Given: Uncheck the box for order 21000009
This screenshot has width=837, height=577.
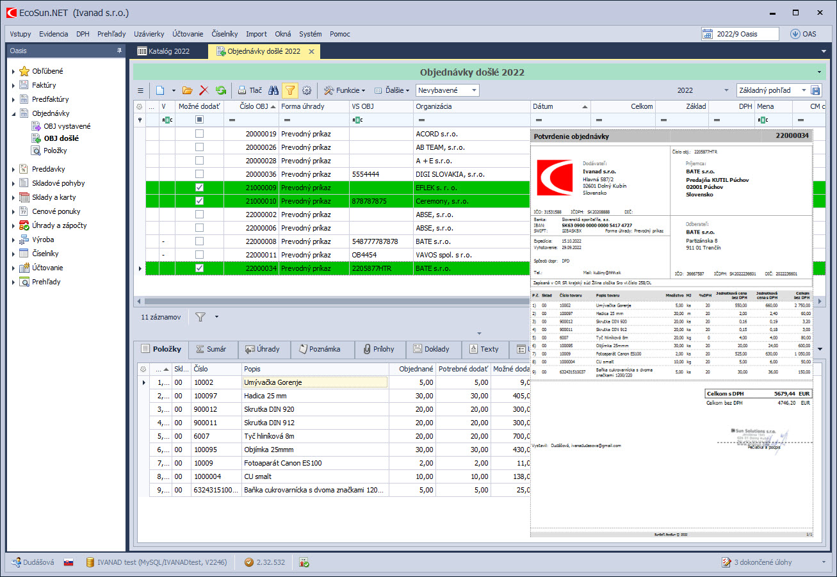Looking at the screenshot, I should [199, 188].
